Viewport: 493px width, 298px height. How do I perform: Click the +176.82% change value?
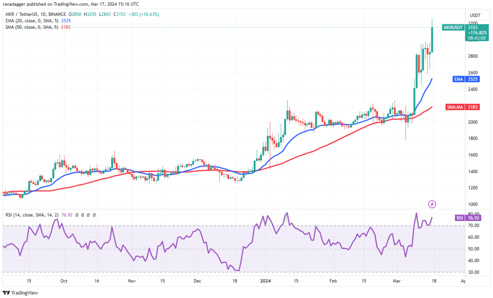pos(477,32)
